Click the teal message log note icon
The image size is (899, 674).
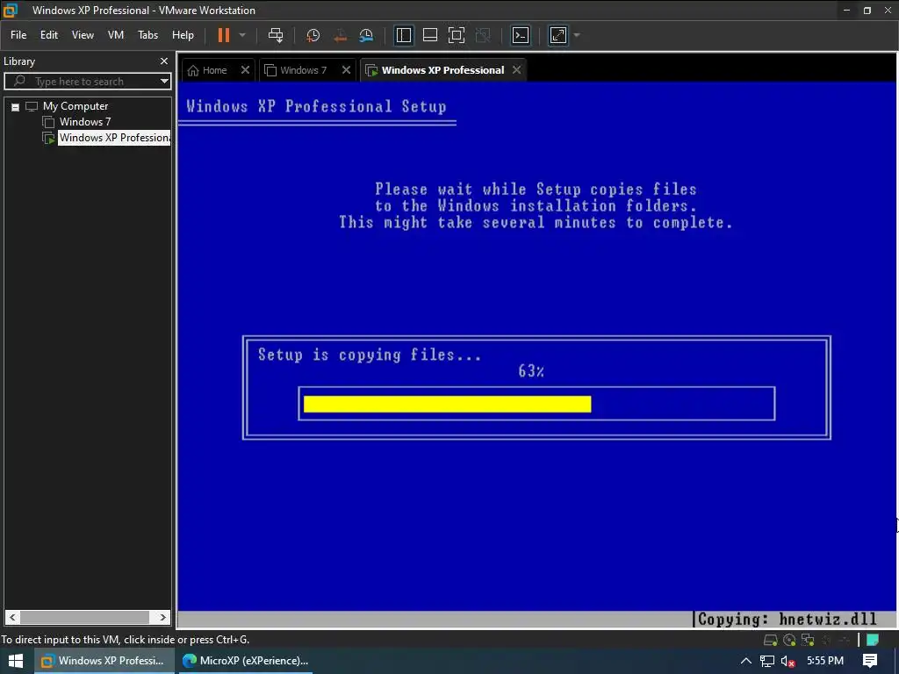point(873,640)
